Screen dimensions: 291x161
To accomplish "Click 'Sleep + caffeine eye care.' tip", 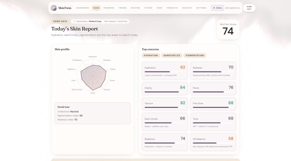I will (x=156, y=126).
